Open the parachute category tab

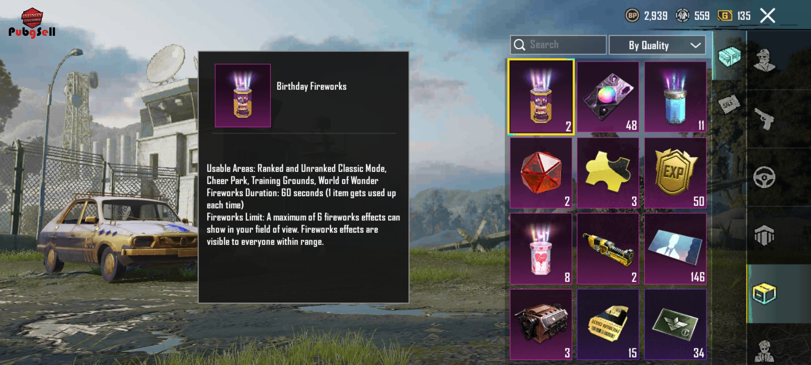pyautogui.click(x=765, y=236)
